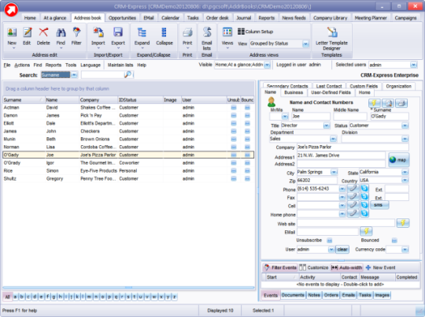Toggle Unsub checkbox for Elliott row
This screenshot has height=317, width=425.
click(234, 123)
